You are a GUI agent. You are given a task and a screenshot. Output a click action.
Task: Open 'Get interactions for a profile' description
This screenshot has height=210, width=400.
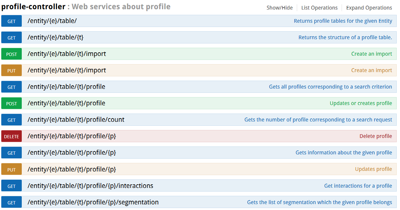click(x=358, y=186)
